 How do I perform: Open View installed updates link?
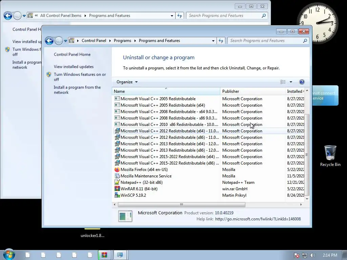click(74, 67)
